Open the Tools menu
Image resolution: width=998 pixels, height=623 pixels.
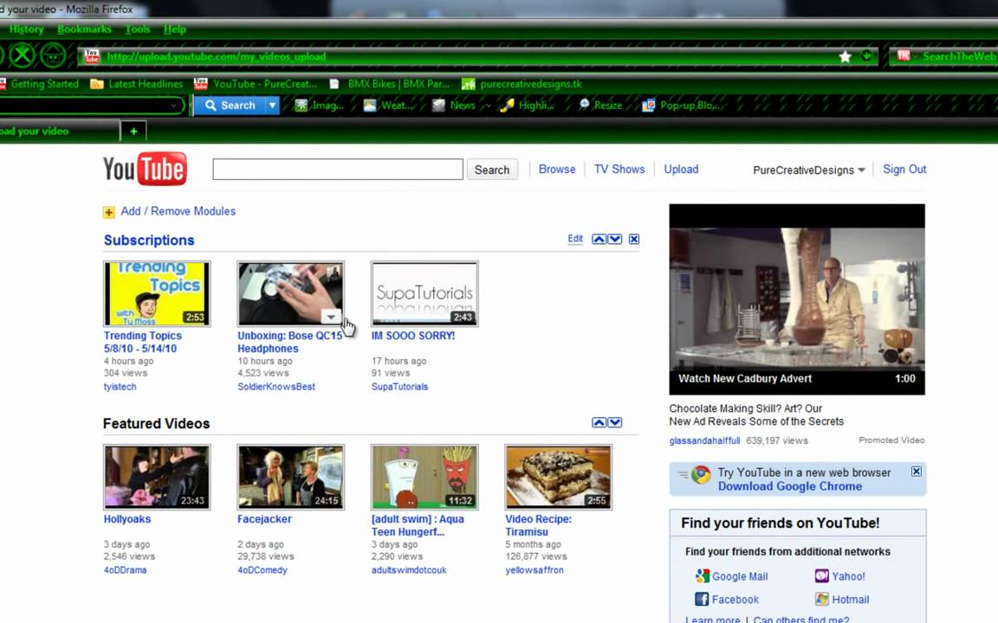138,29
